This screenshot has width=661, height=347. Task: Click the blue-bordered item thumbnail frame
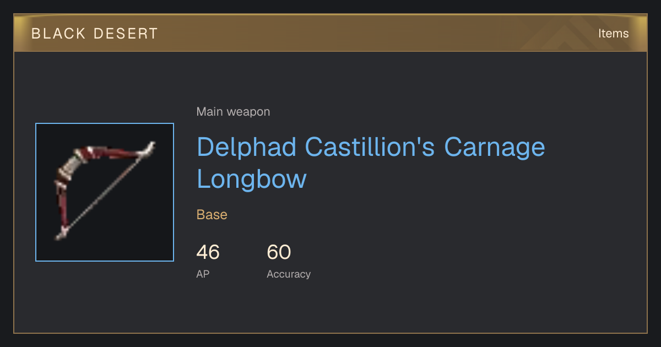(x=105, y=192)
